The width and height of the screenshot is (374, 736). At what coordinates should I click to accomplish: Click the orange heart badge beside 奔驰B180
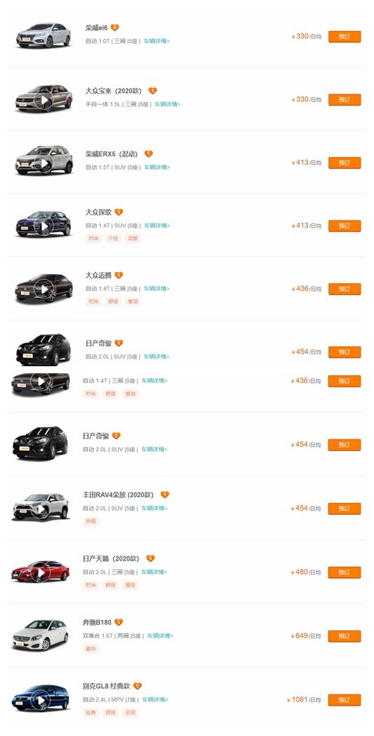119,623
